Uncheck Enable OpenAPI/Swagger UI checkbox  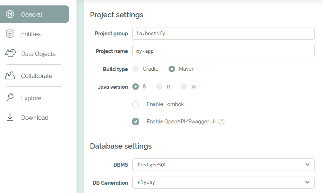point(136,122)
